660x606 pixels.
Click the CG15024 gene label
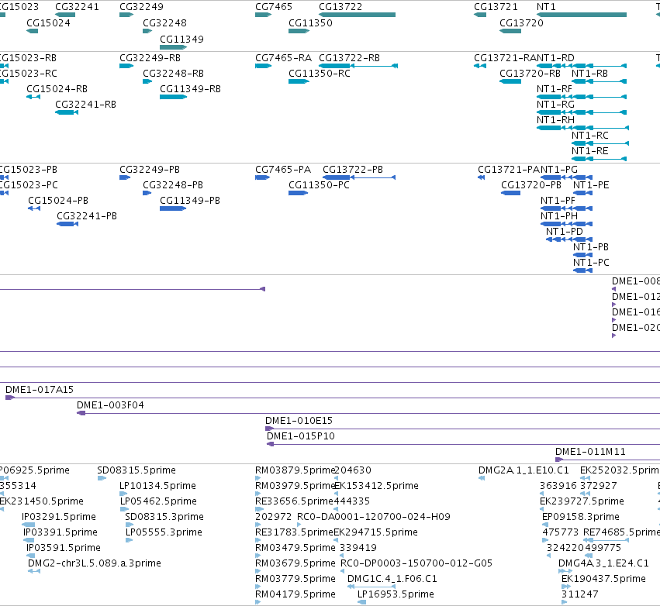(48, 23)
